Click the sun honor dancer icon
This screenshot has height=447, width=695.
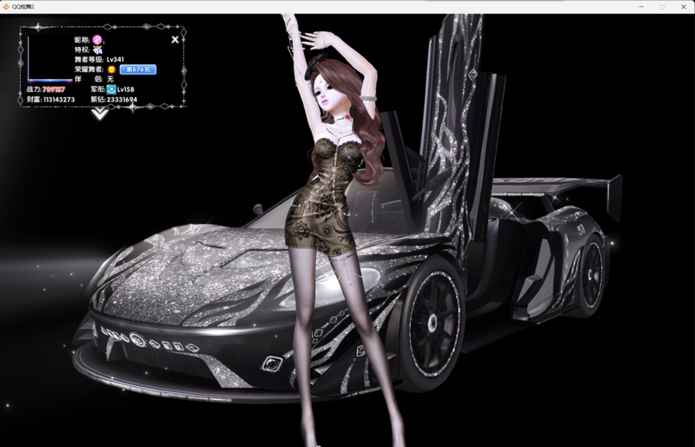tap(111, 69)
